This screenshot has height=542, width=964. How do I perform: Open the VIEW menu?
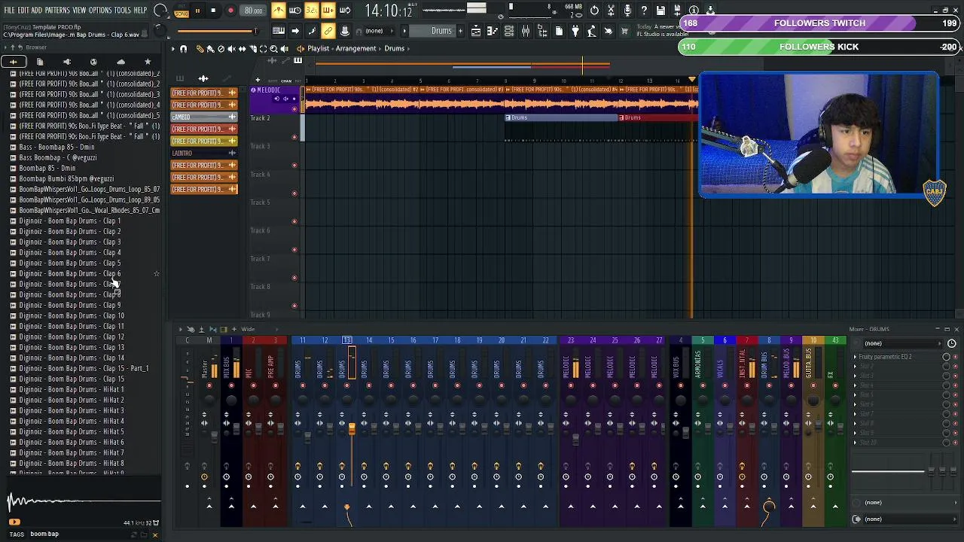[79, 11]
